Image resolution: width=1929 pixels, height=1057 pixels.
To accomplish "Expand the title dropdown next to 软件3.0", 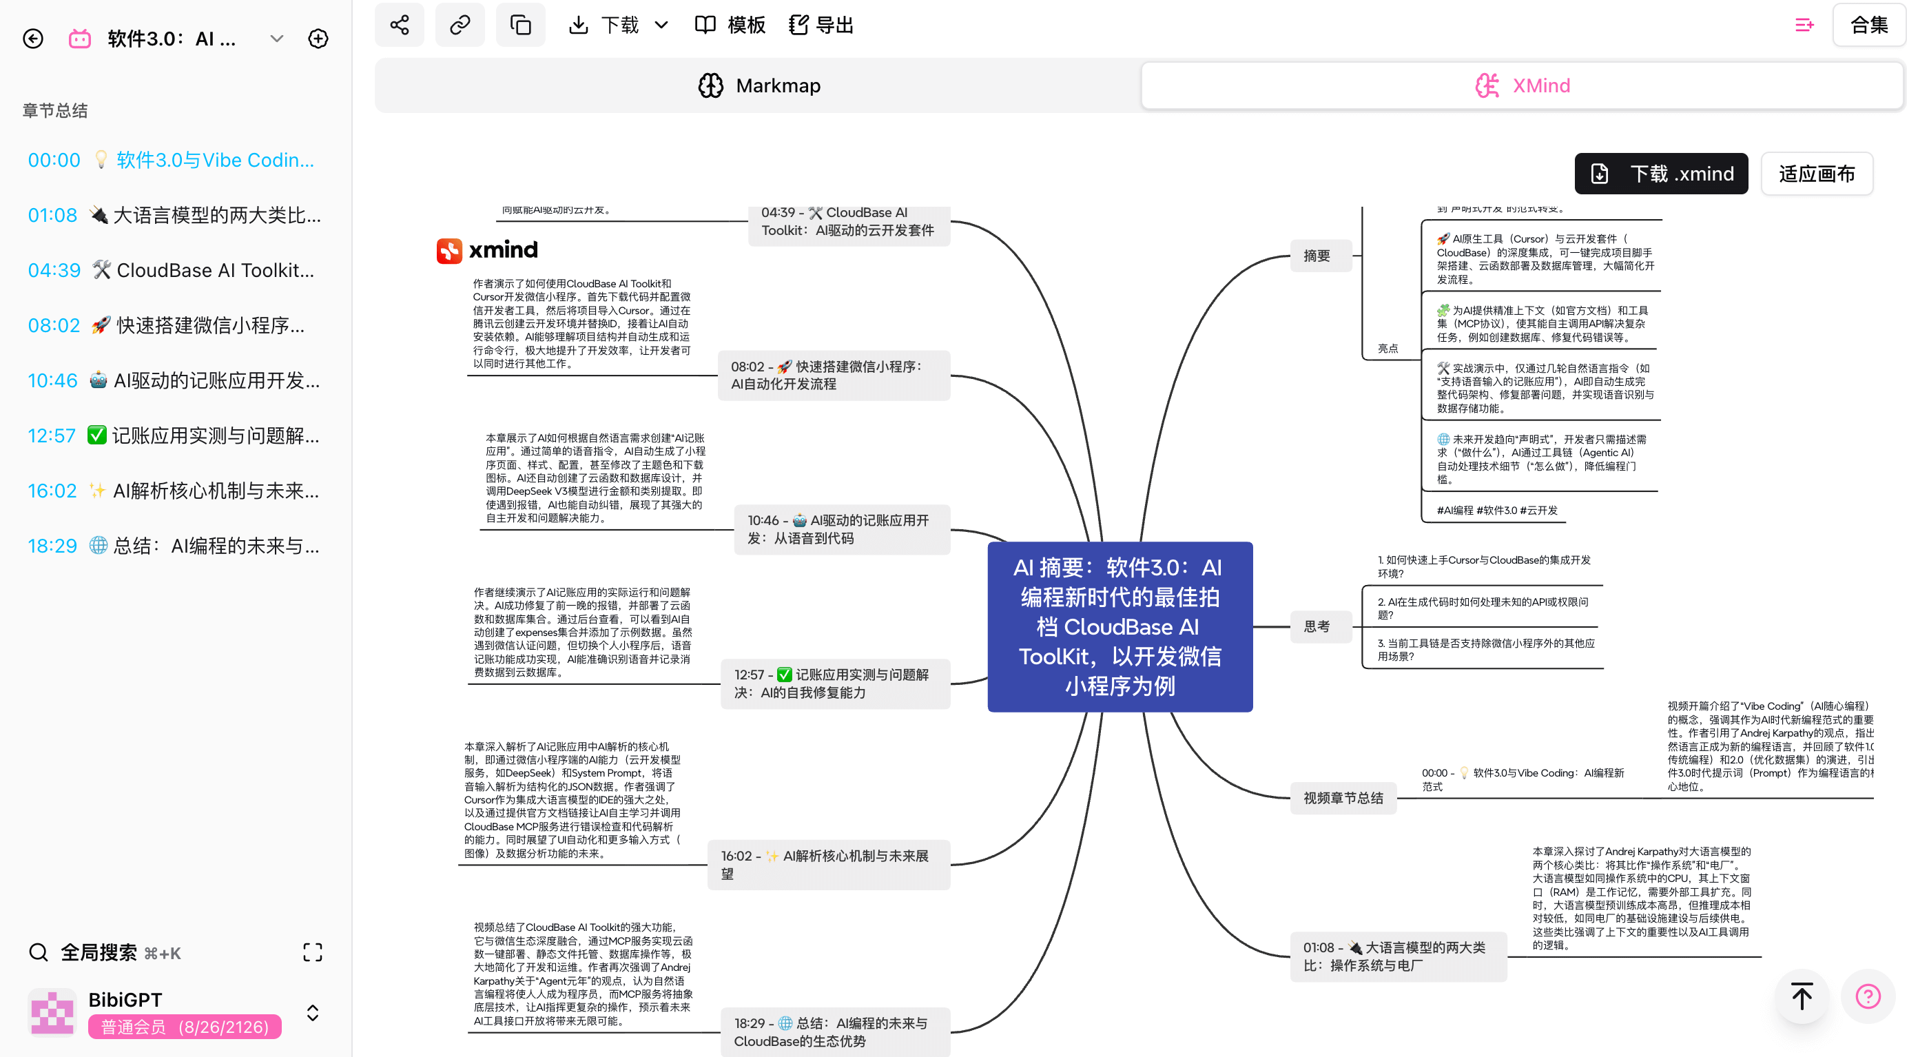I will [x=276, y=38].
